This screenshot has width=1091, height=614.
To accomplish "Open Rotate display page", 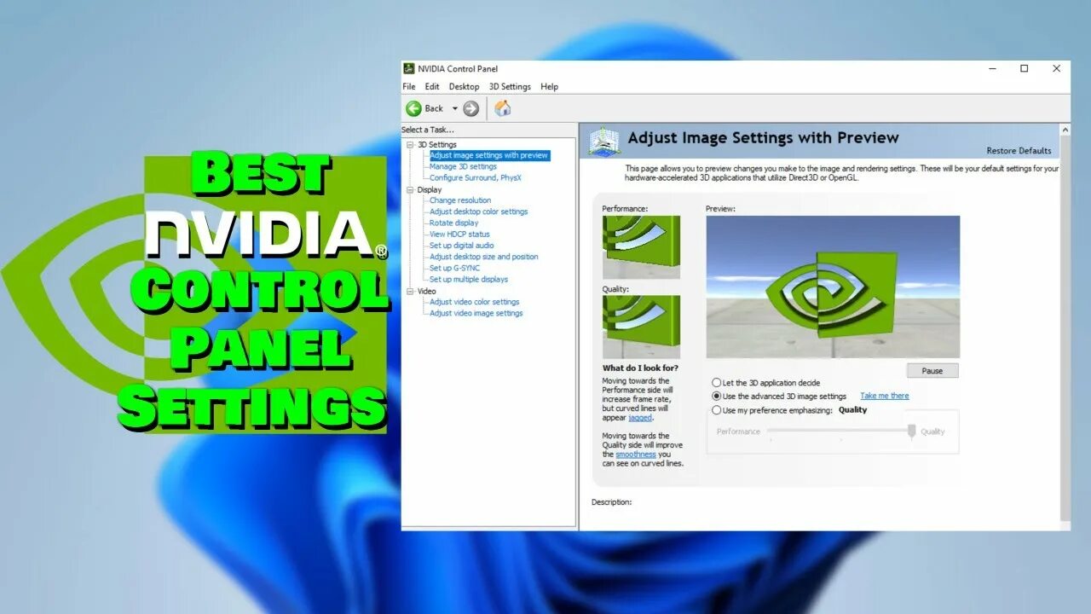I will click(453, 223).
